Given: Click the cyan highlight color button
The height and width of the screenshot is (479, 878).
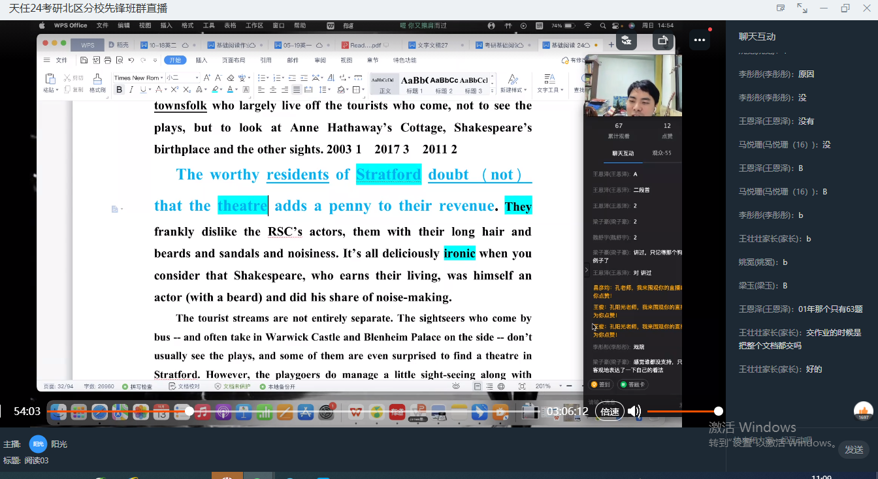Looking at the screenshot, I should 215,89.
